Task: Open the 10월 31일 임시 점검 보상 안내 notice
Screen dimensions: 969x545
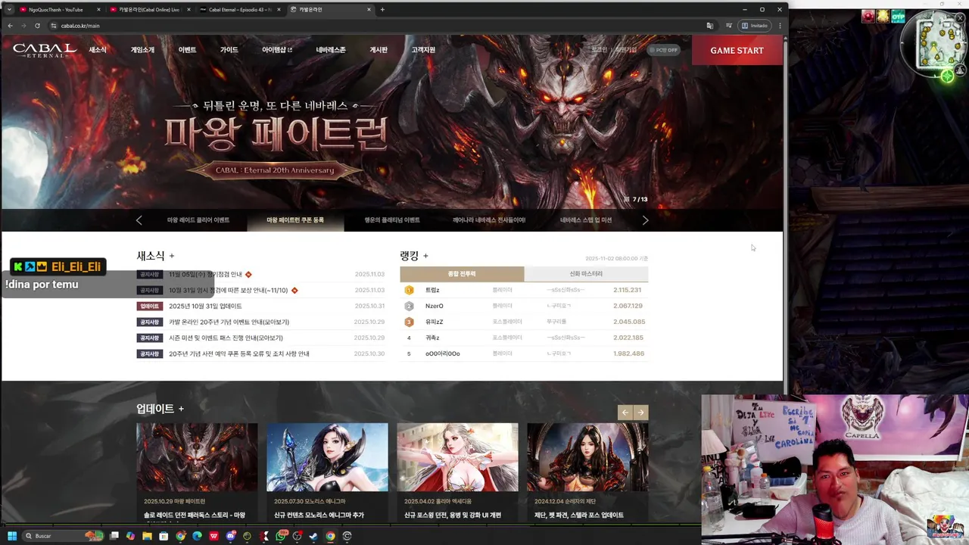Action: tap(229, 290)
